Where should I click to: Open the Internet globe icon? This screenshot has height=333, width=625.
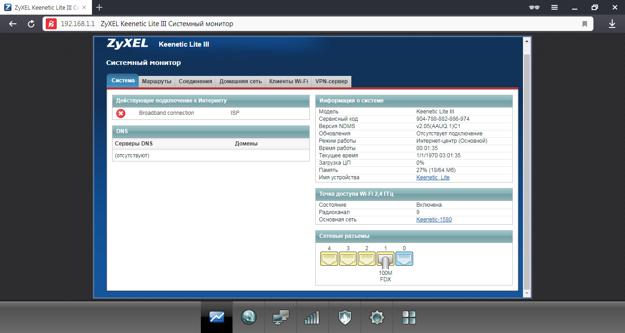click(248, 317)
